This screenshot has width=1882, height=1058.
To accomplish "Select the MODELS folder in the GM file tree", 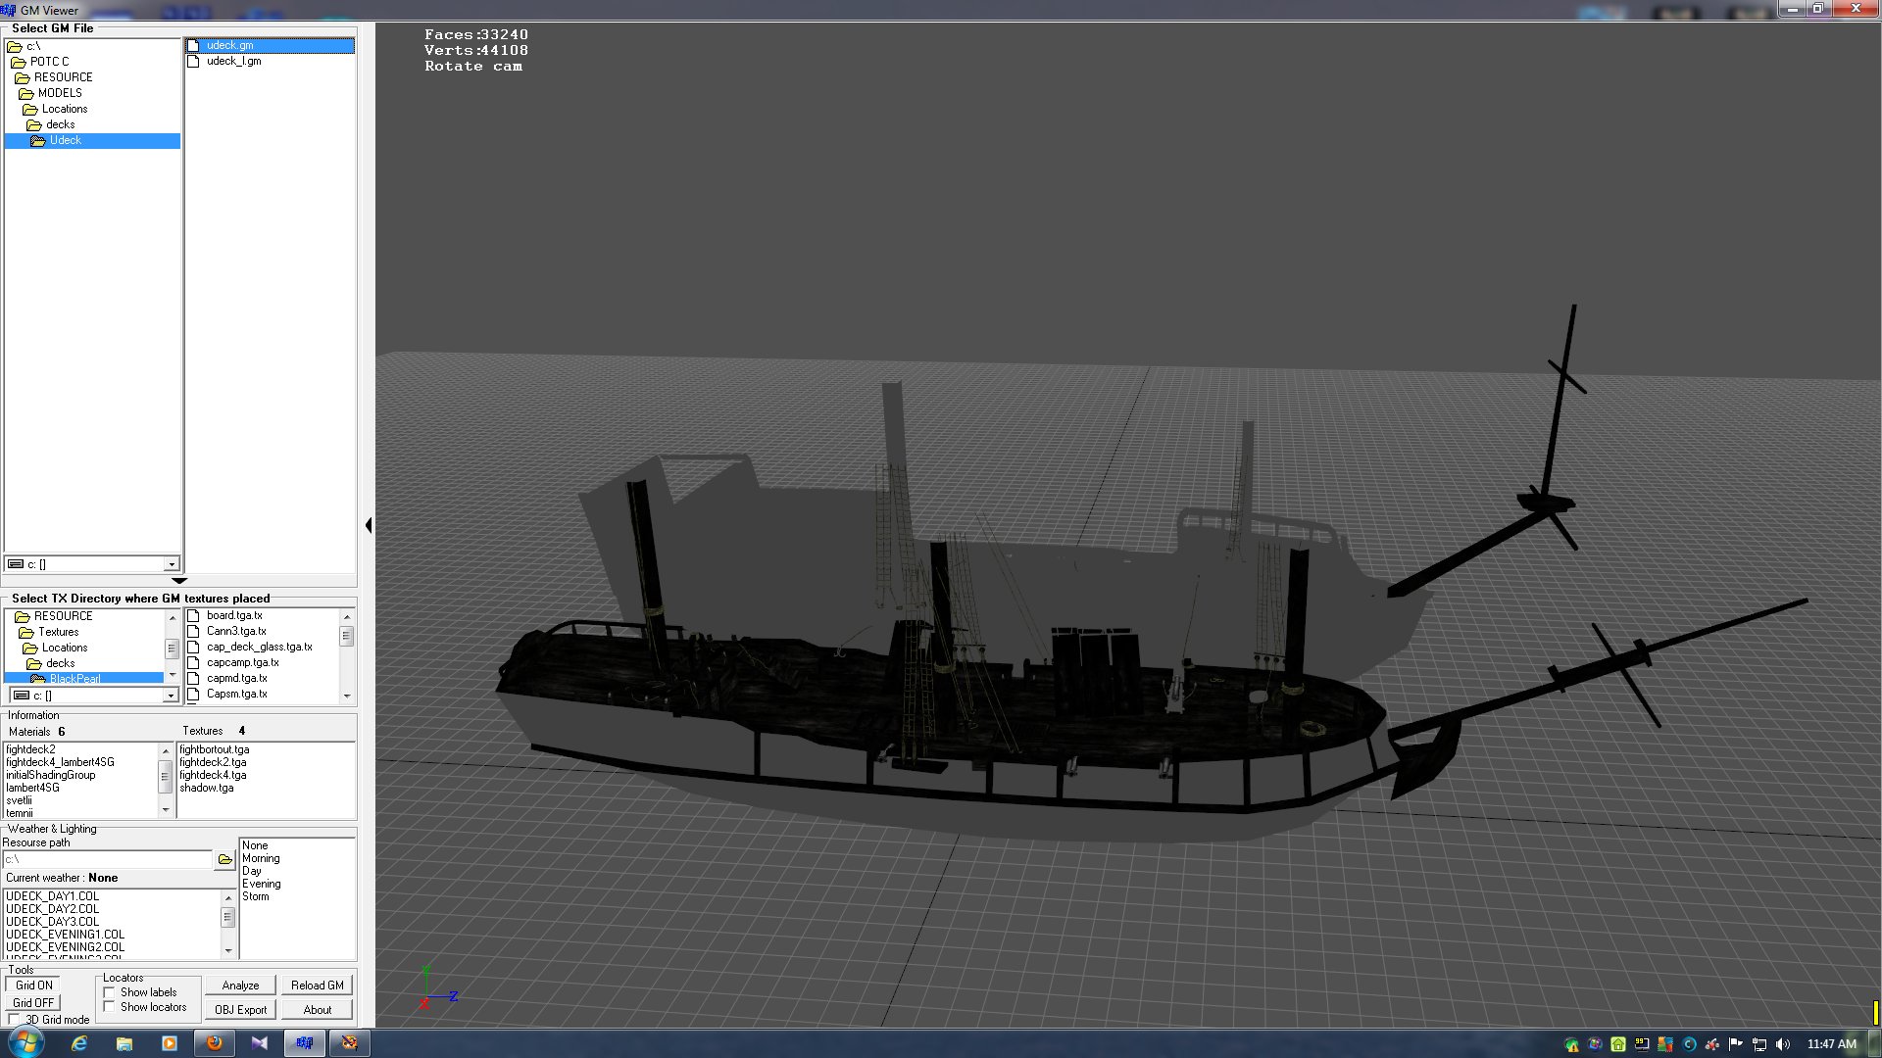I will click(x=60, y=94).
